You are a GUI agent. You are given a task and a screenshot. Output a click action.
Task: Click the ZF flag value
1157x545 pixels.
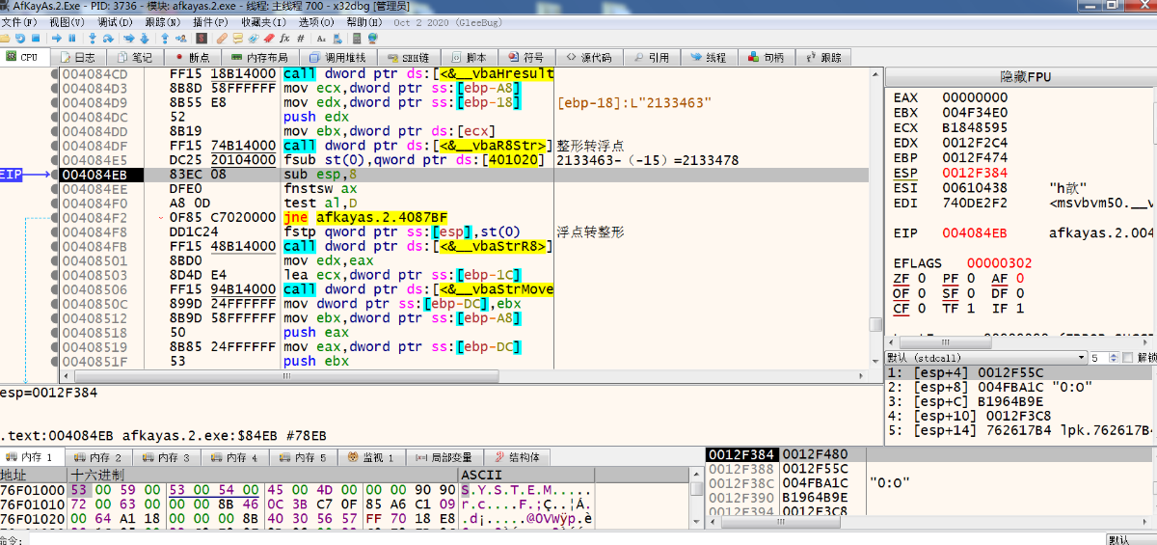click(921, 279)
